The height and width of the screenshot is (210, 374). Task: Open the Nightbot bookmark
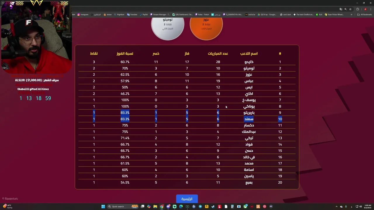tap(119, 15)
